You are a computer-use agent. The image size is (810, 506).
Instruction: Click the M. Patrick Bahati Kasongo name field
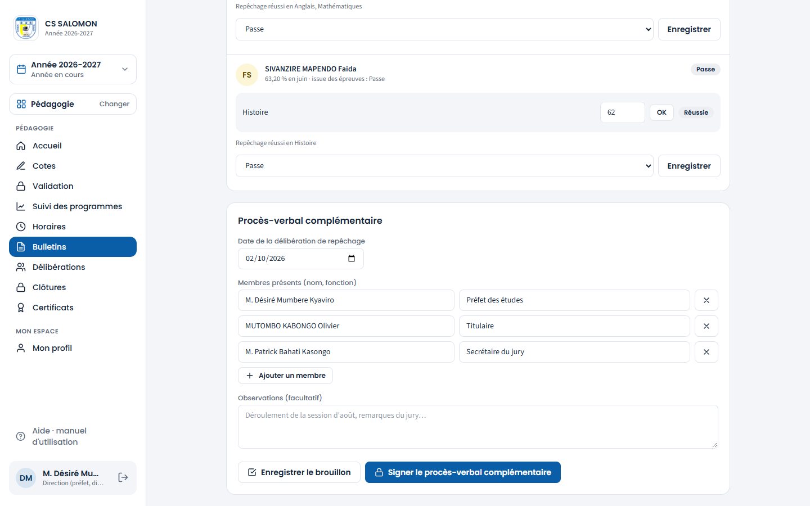click(346, 352)
